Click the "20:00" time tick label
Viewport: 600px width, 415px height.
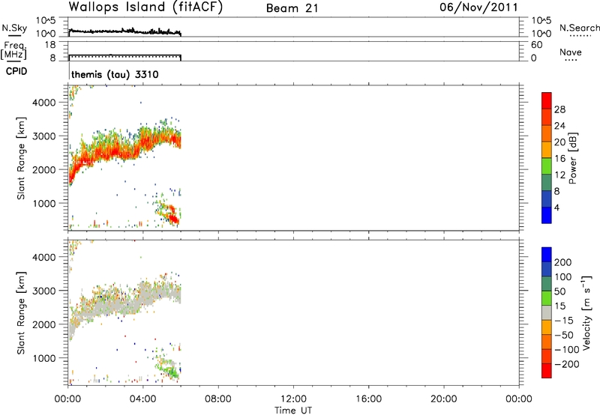pos(444,399)
